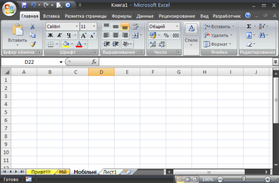Decrease the cell indent
279x183 pixels.
click(107, 44)
